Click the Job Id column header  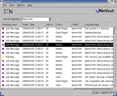pyautogui.click(x=50, y=25)
